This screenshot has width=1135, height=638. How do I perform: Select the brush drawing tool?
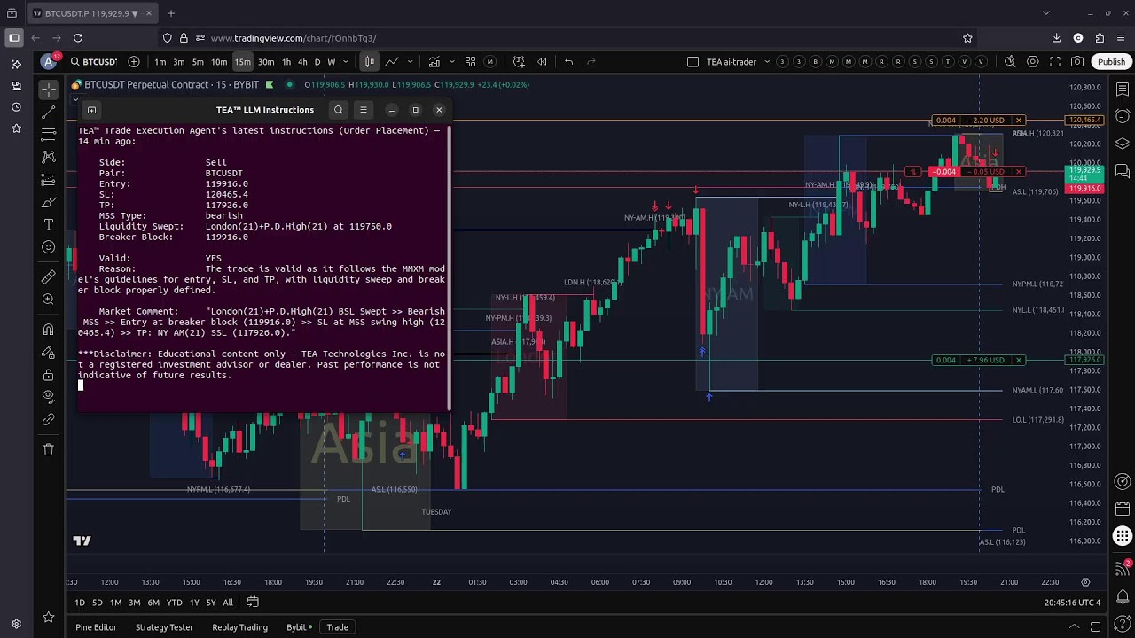coord(49,203)
